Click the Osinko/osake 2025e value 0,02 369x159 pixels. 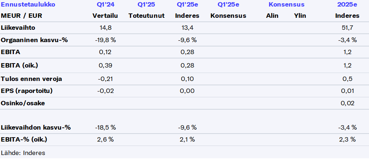click(x=347, y=103)
